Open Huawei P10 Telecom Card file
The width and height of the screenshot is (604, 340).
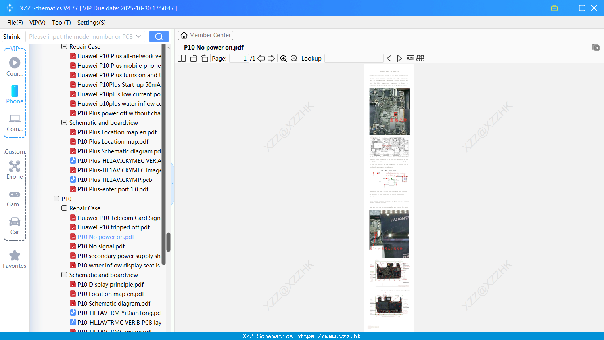coord(115,218)
